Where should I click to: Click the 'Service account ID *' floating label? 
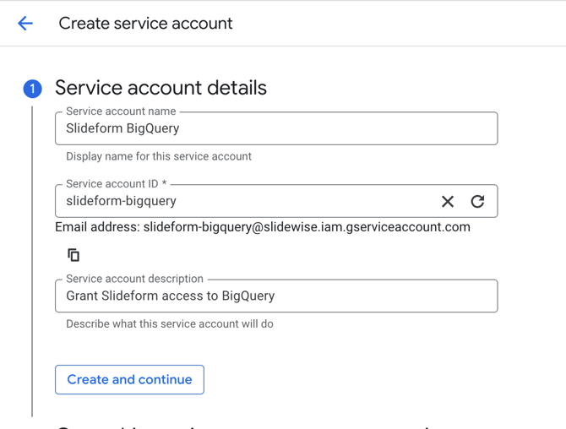[117, 184]
